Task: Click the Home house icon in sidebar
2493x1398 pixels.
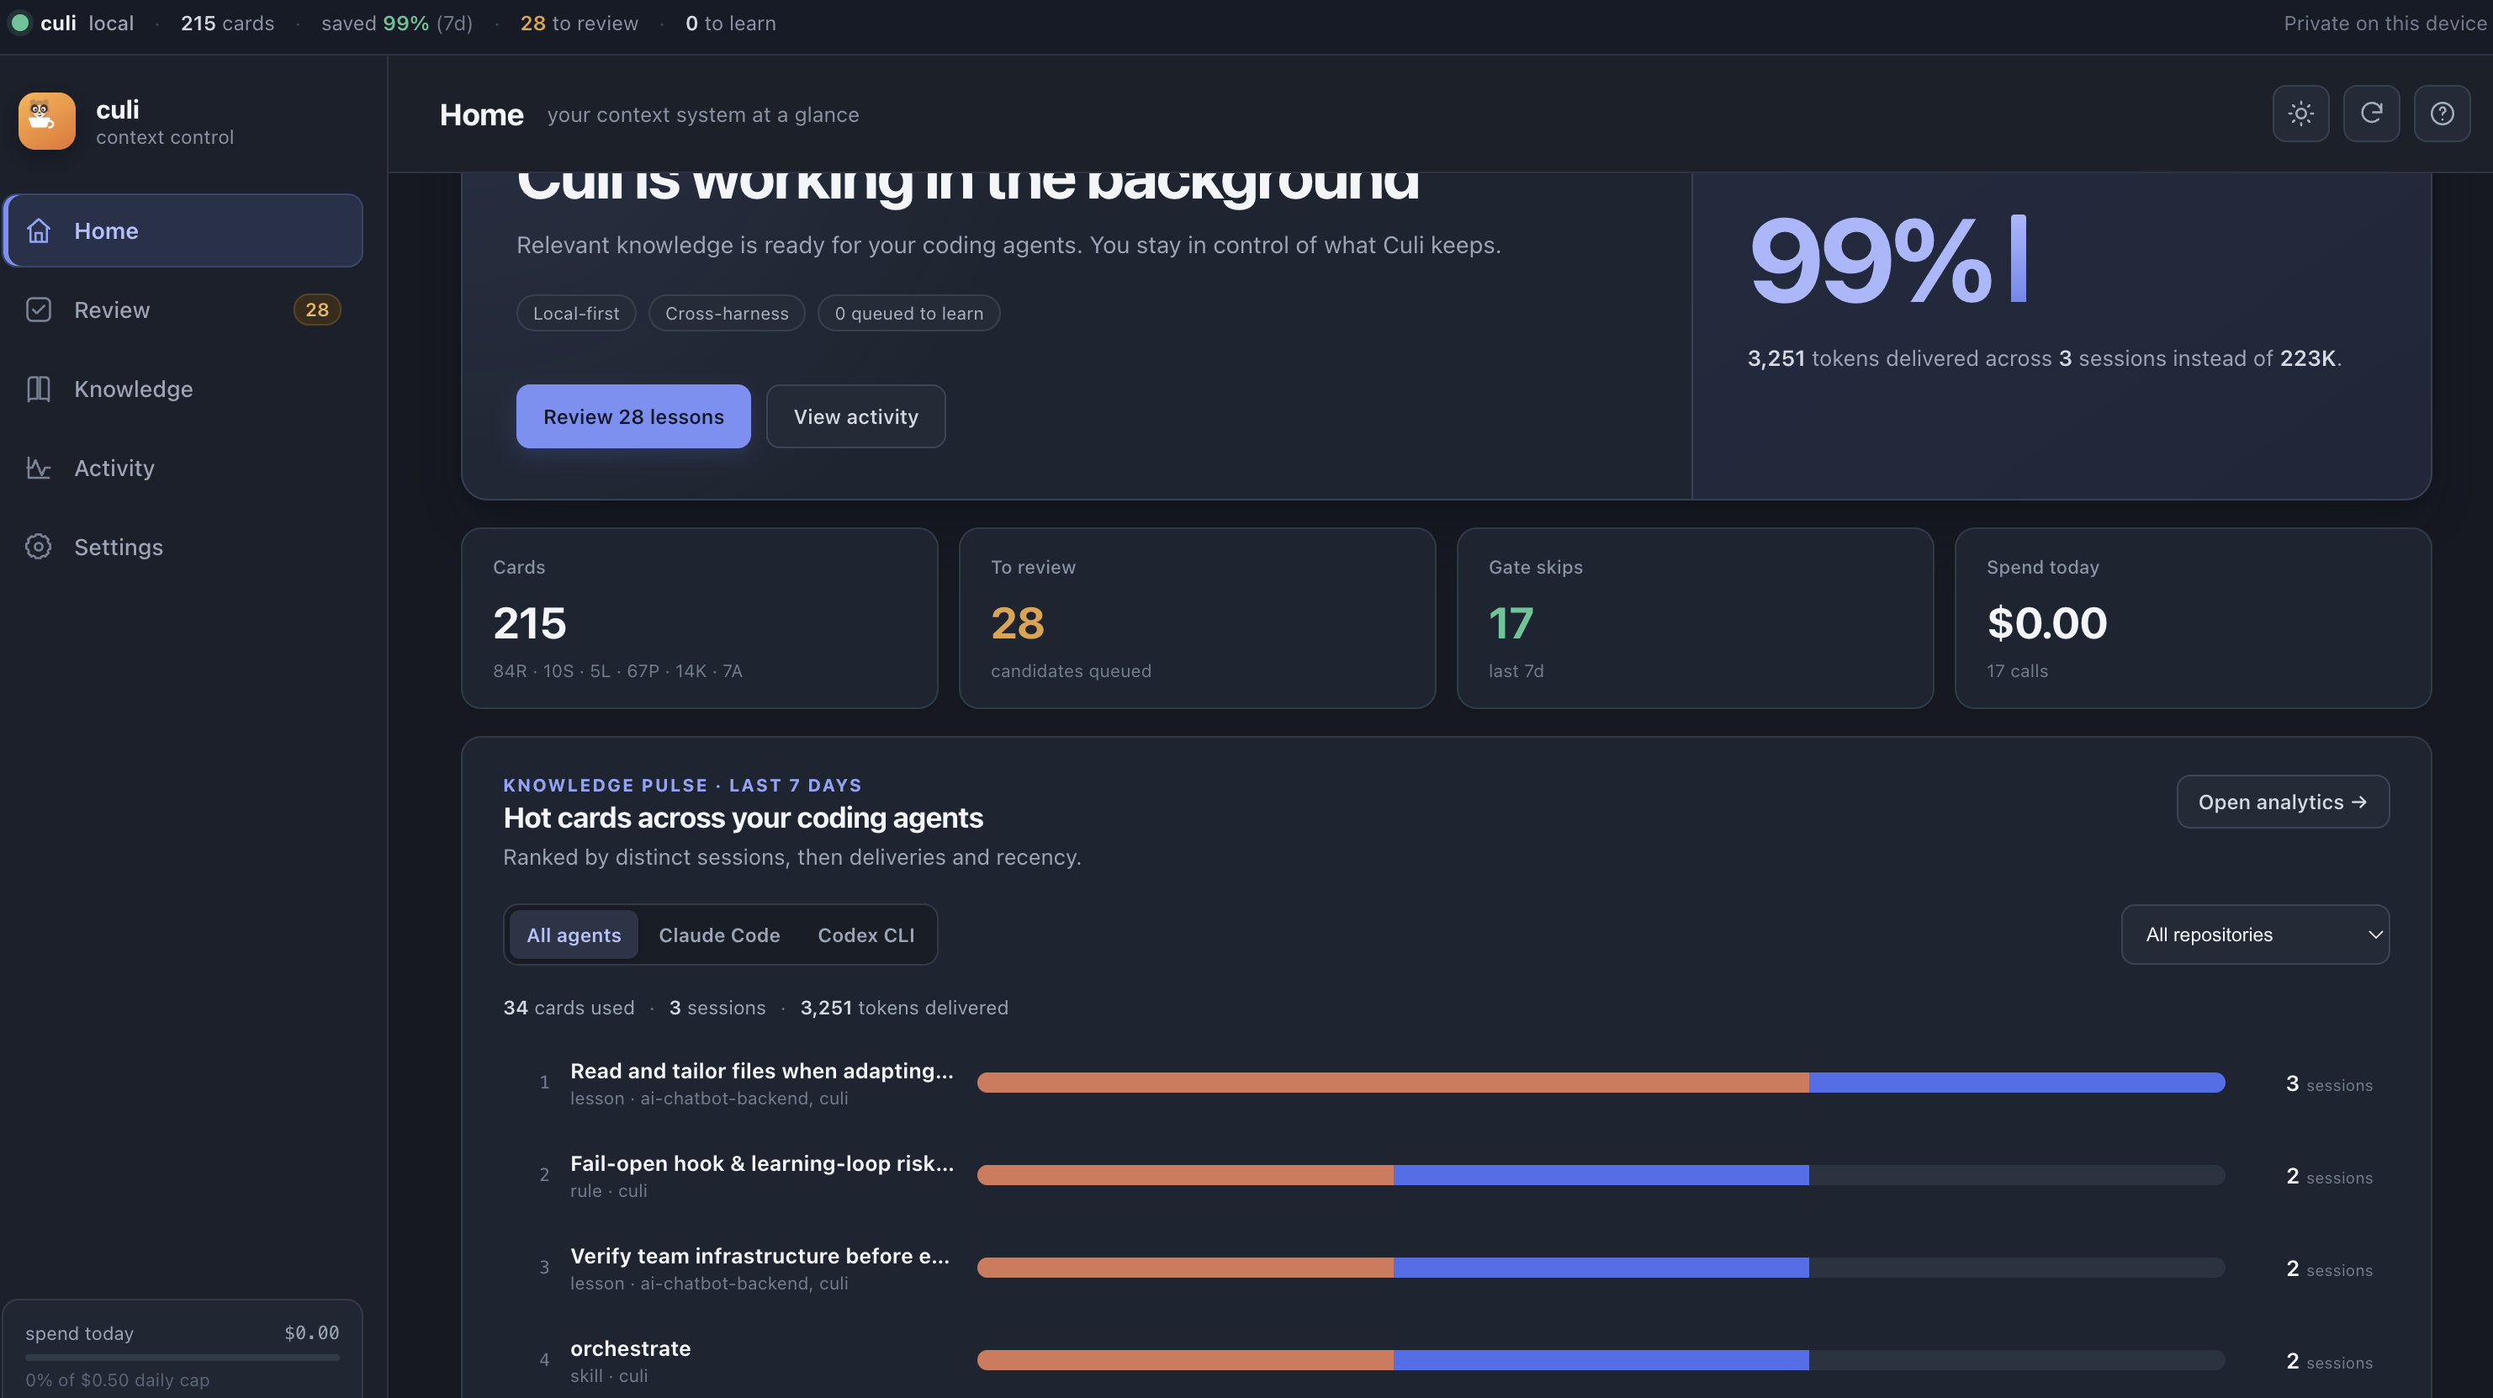Action: [39, 230]
